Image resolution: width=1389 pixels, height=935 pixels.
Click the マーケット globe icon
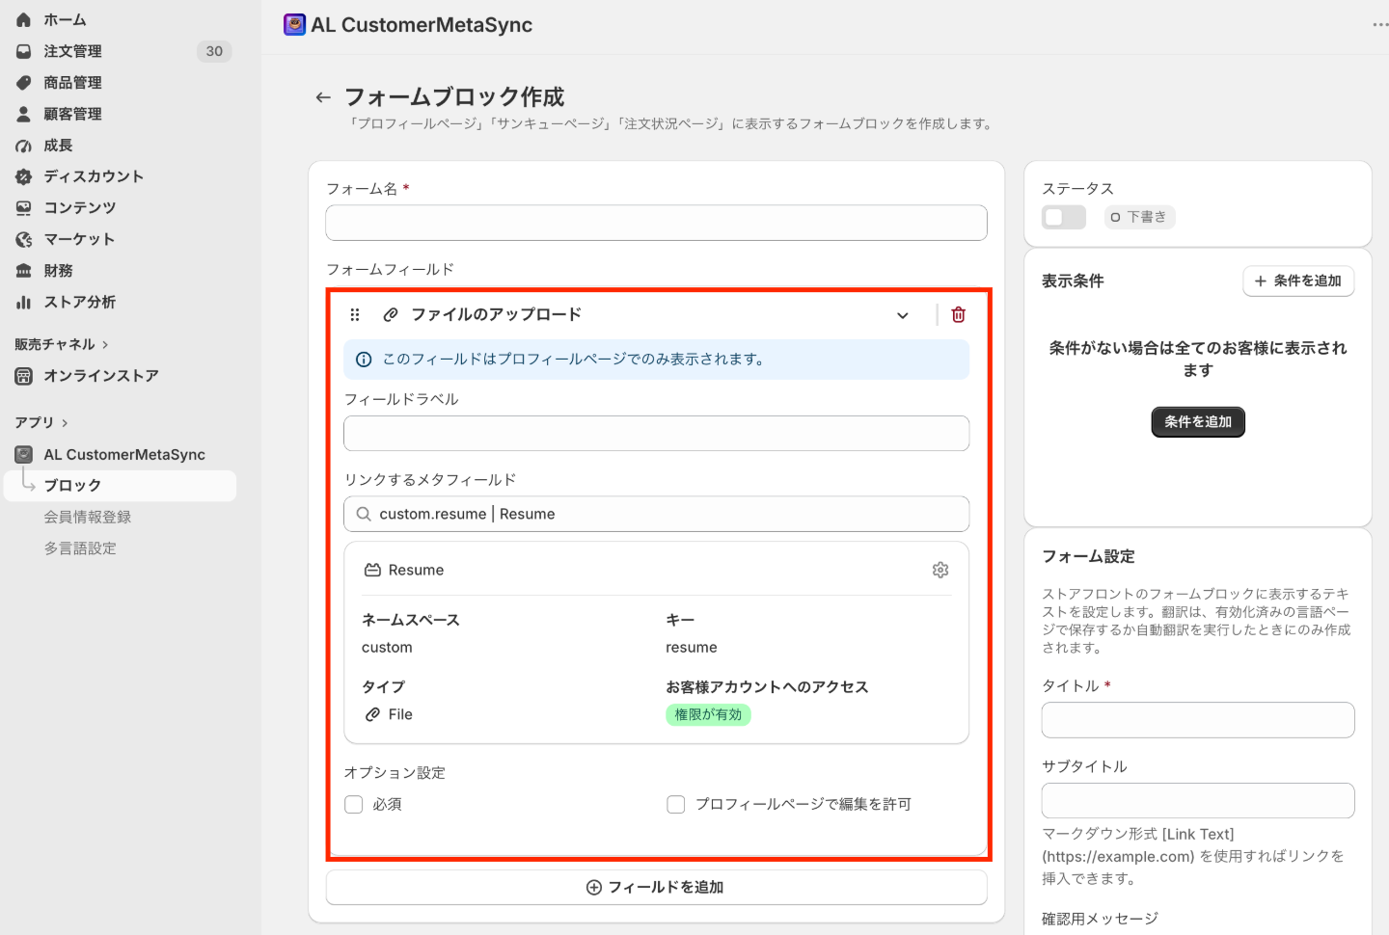(x=24, y=239)
